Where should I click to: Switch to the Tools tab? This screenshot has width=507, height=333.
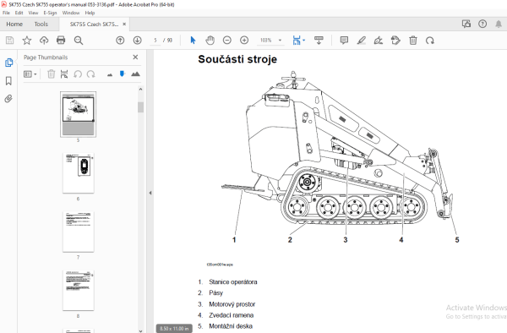[41, 24]
